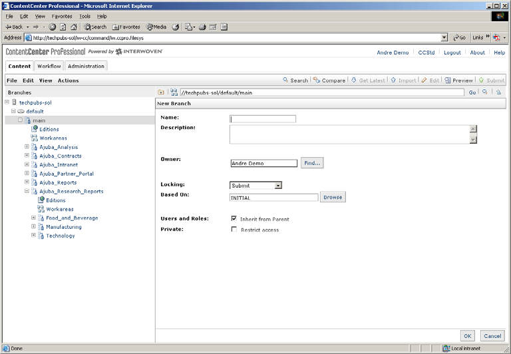Screen dimensions: 511x354
Task: Click the Find... button
Action: click(x=312, y=163)
